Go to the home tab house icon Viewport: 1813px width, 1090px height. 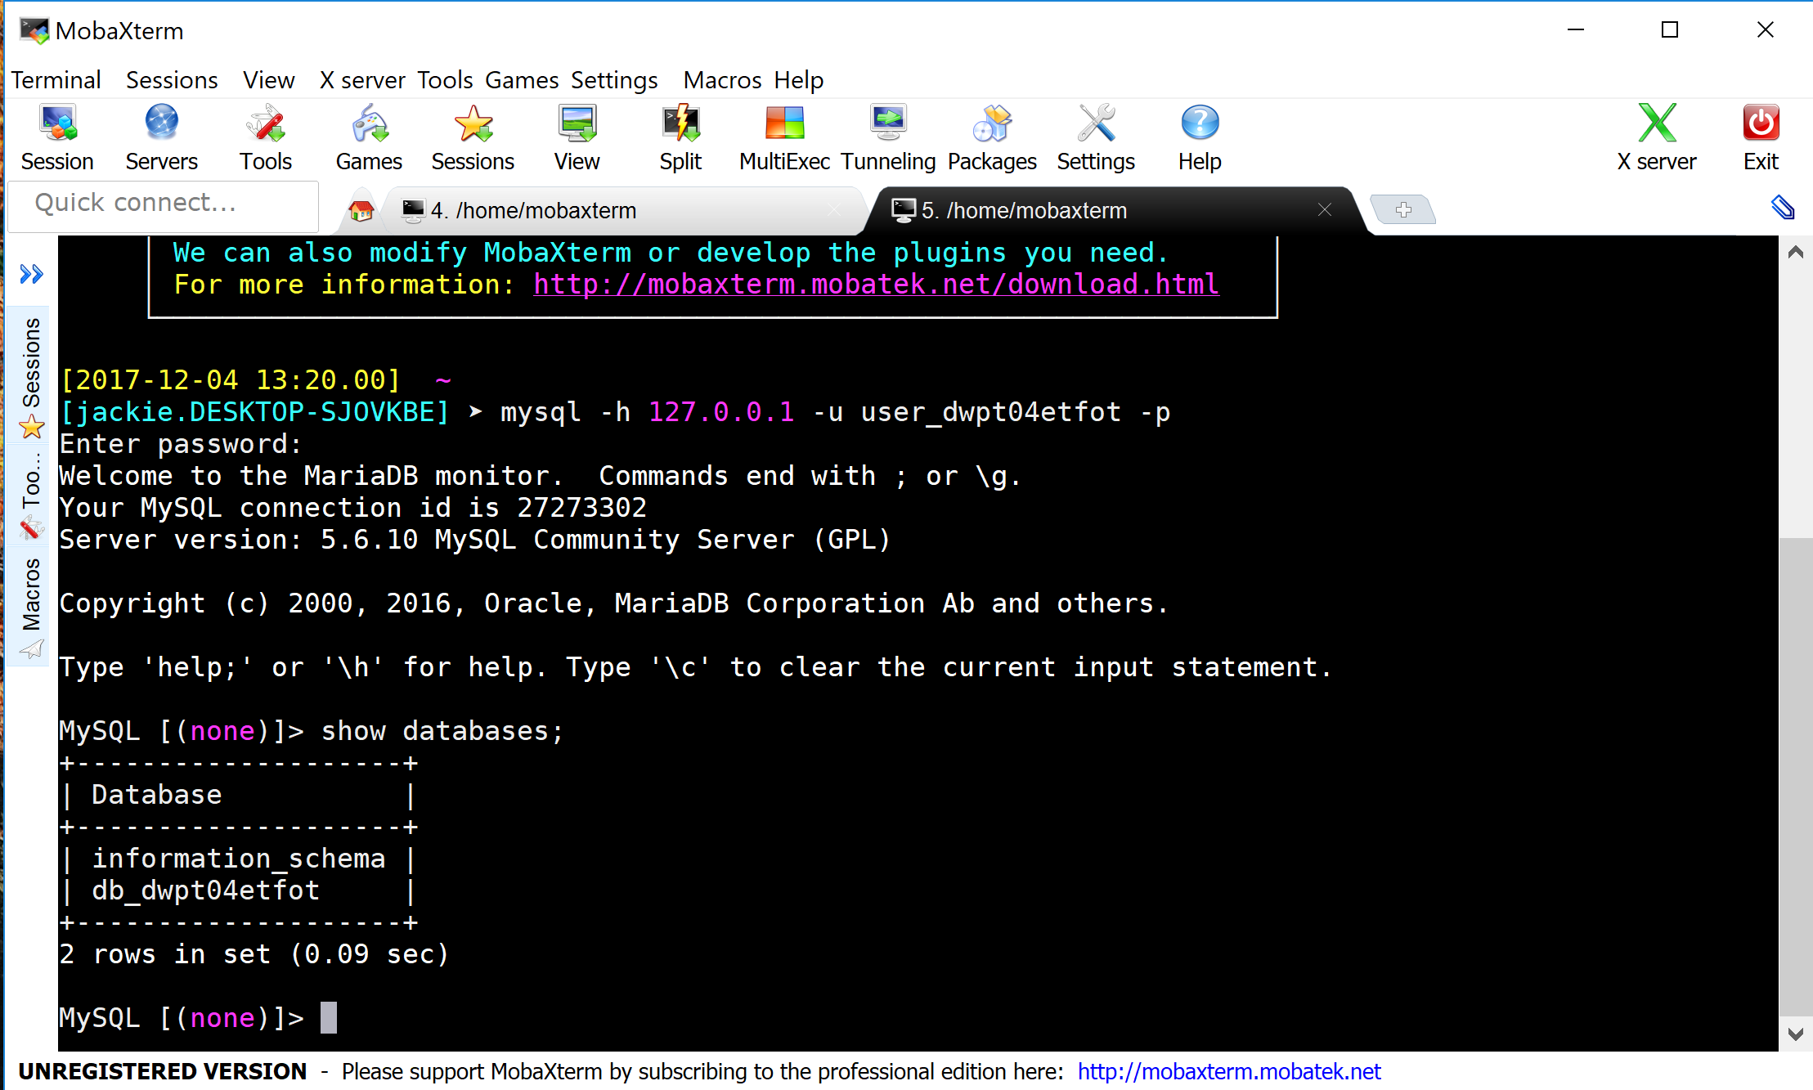(361, 211)
